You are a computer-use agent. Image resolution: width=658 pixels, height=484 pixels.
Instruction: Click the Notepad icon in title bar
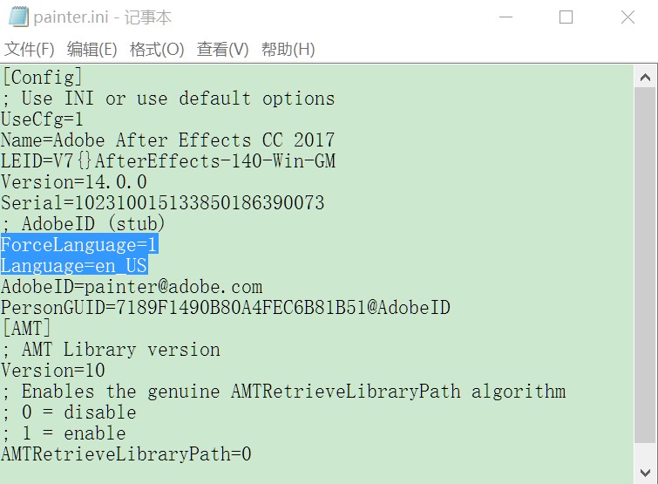click(x=18, y=17)
